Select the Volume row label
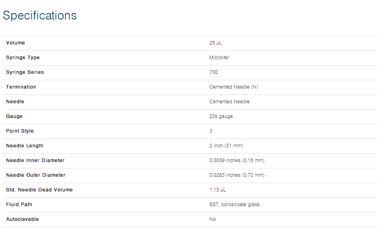381x228 pixels. pyautogui.click(x=16, y=43)
